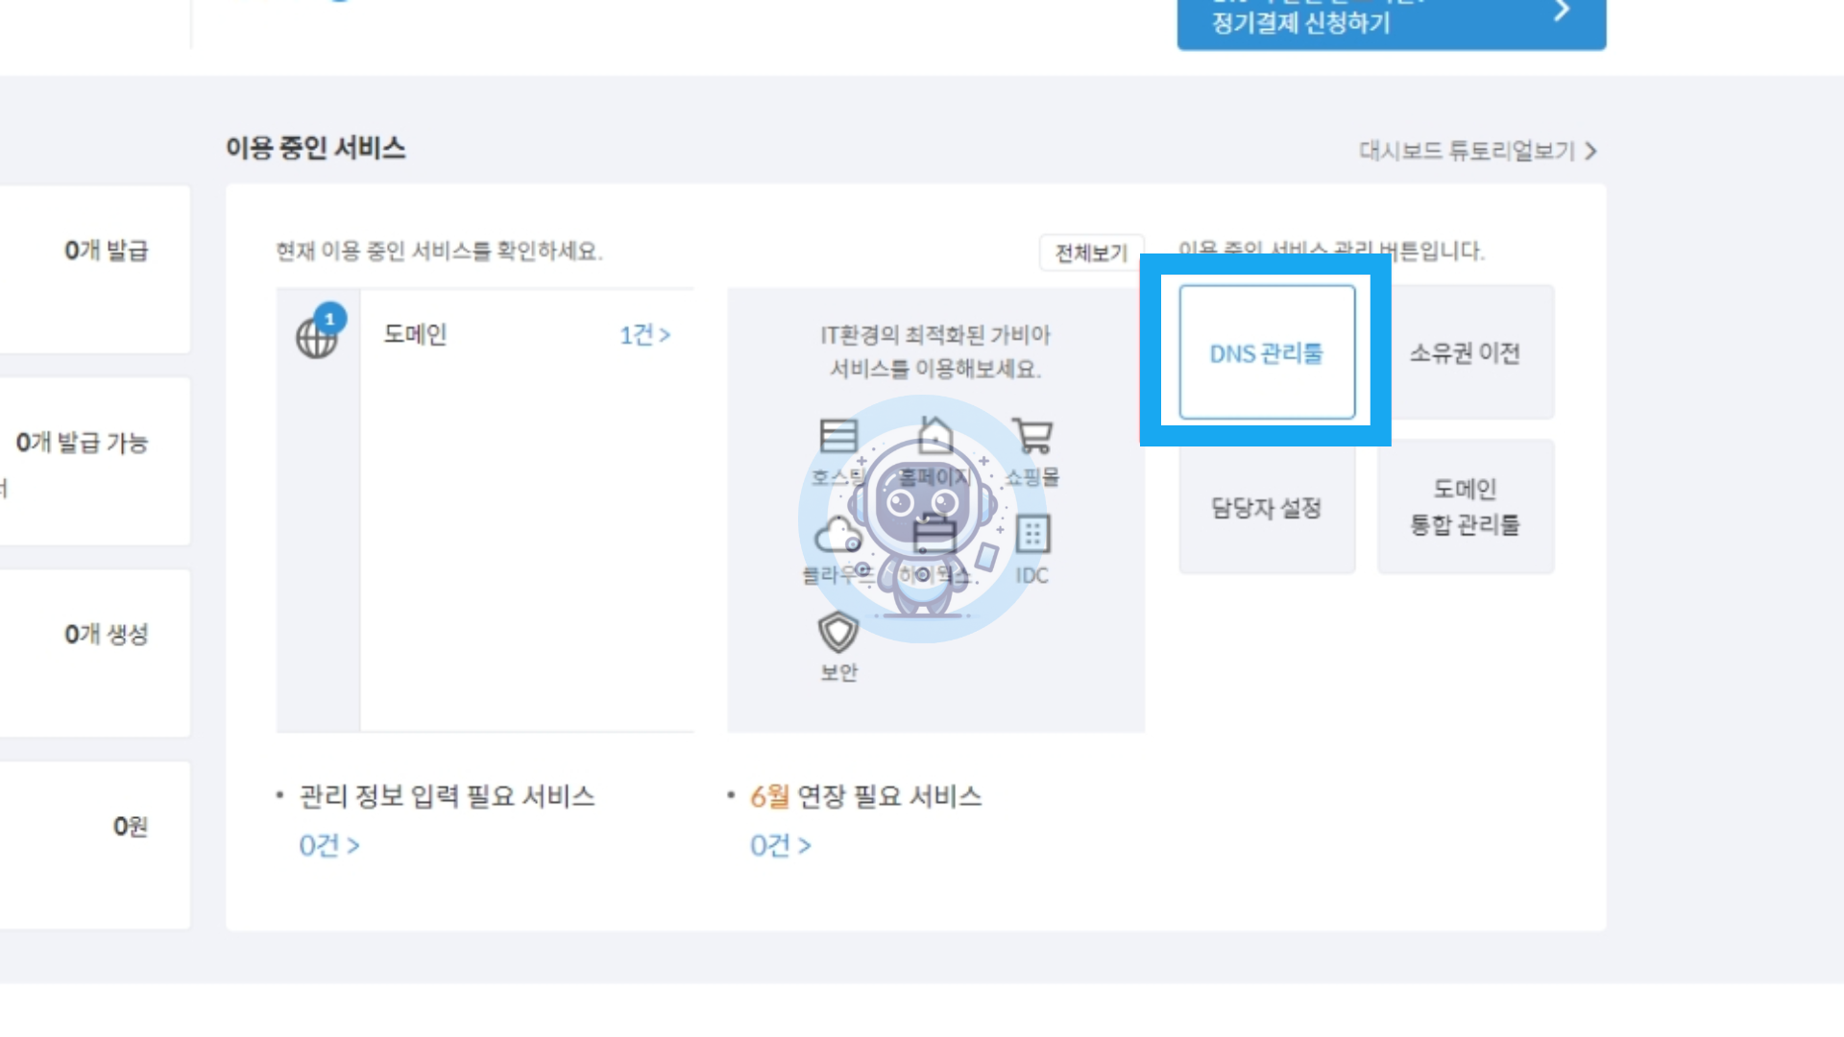Select the IDC building icon
This screenshot has width=1844, height=1037.
click(1032, 534)
